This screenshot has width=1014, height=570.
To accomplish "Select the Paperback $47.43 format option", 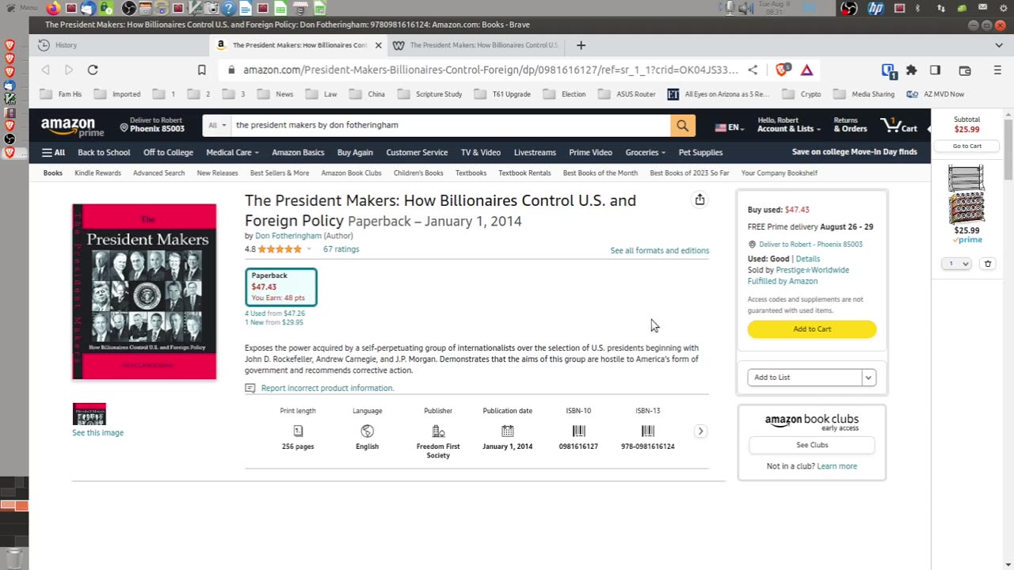I will (280, 287).
